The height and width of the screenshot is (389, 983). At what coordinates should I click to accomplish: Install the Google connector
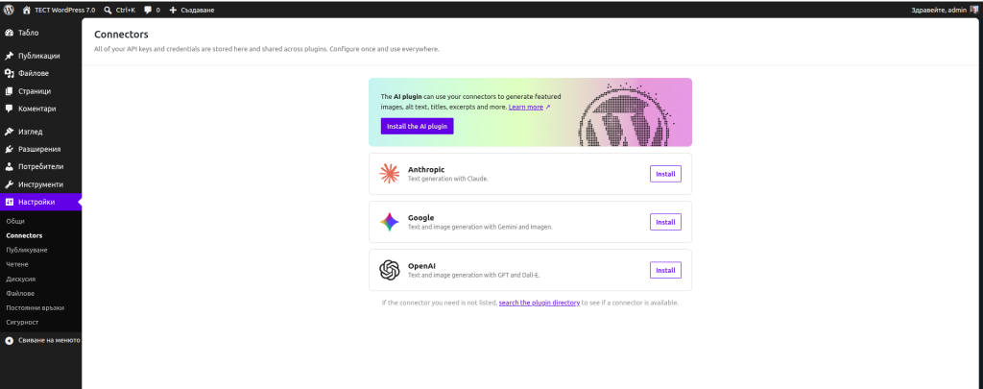tap(665, 222)
